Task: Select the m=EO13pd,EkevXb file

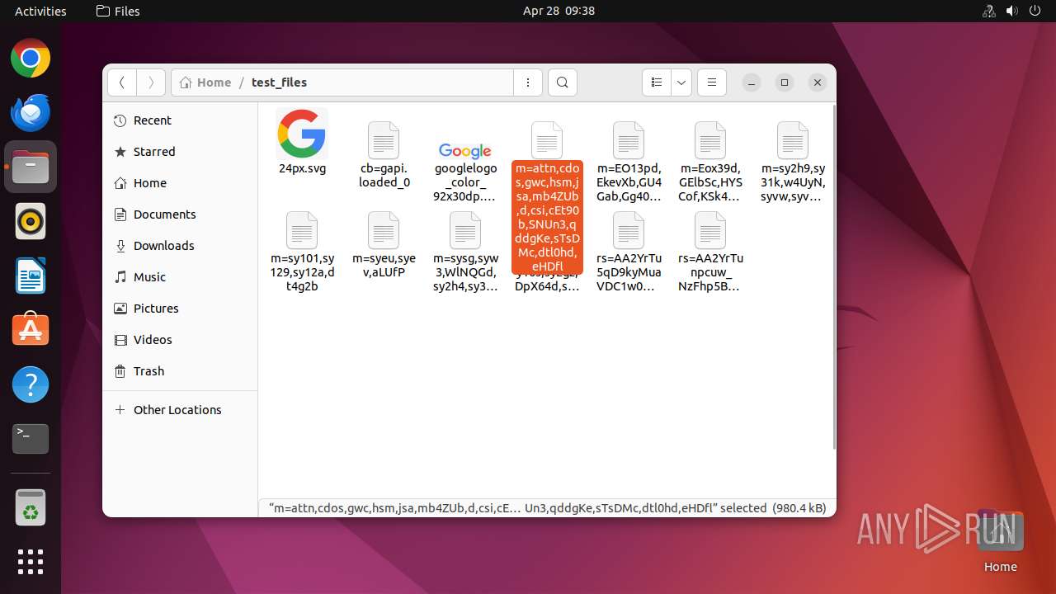Action: click(629, 162)
